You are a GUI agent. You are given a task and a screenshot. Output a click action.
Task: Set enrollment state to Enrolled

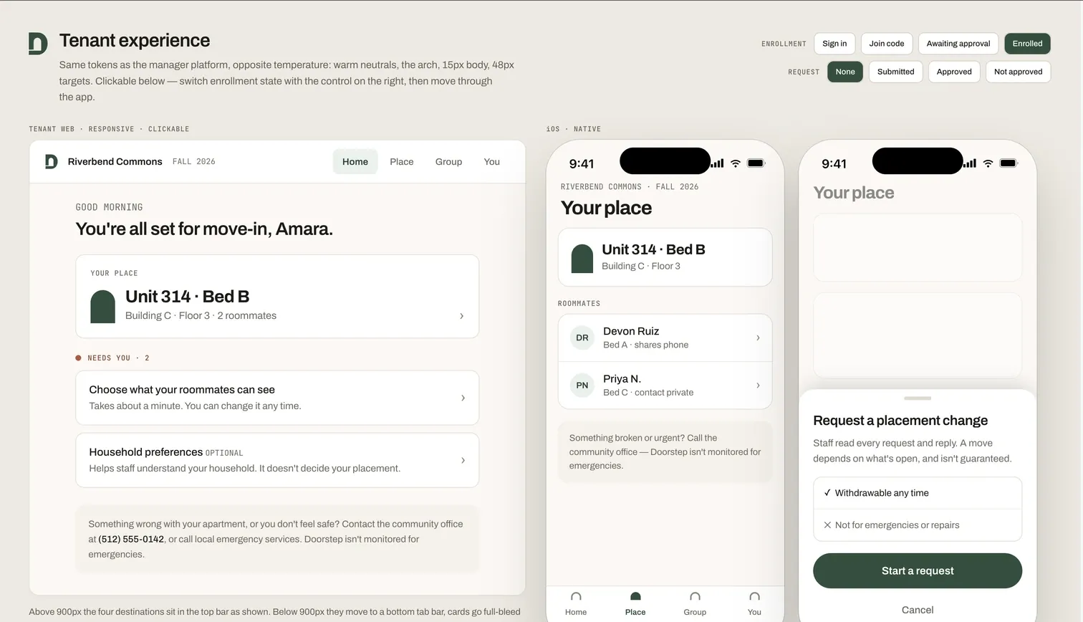[1027, 44]
